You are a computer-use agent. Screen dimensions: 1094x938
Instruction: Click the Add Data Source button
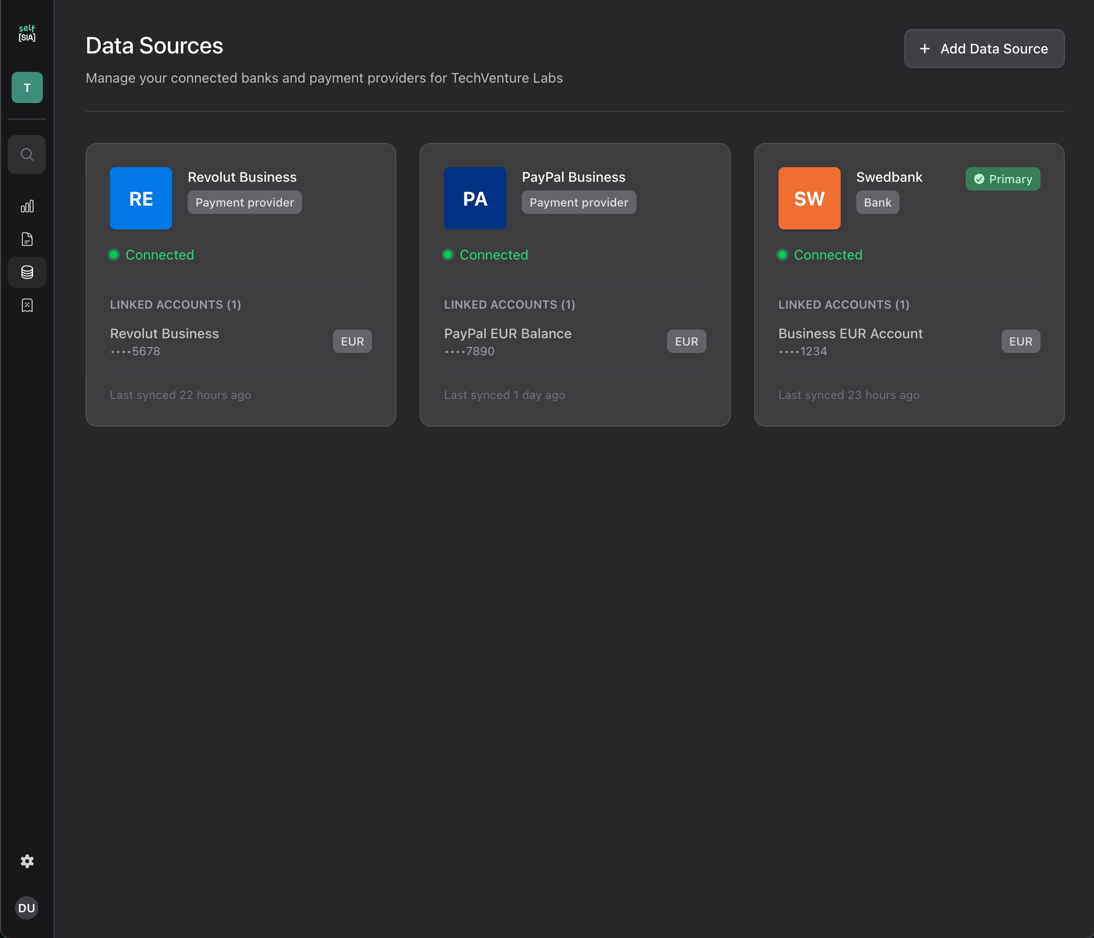coord(984,49)
